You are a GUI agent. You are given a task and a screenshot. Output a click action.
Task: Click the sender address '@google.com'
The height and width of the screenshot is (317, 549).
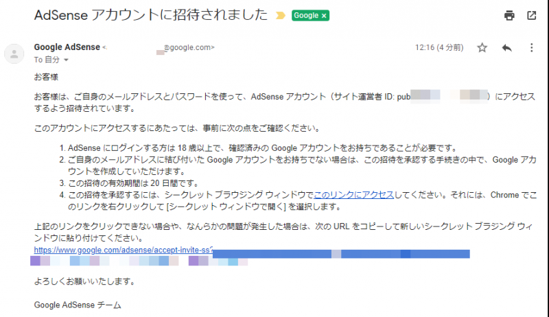[x=189, y=47]
